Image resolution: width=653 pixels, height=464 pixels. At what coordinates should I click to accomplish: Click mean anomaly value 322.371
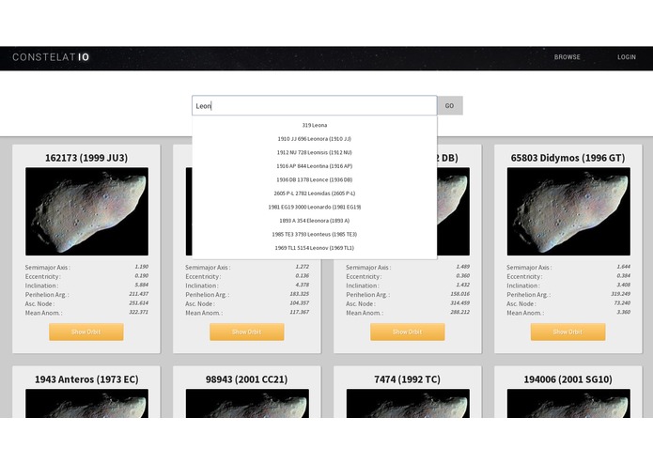(x=139, y=312)
